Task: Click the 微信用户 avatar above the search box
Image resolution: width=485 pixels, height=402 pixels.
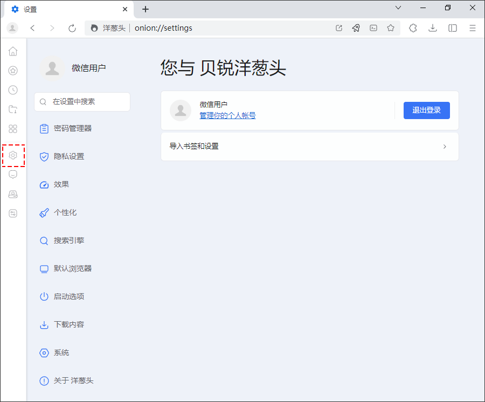Action: click(52, 68)
